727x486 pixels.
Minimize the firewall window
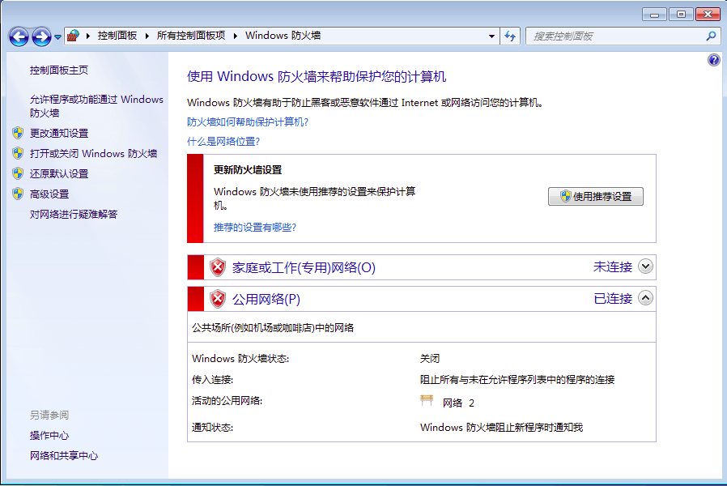[x=654, y=15]
